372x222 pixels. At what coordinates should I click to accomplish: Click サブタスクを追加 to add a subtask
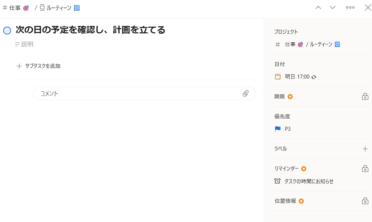[x=38, y=66]
